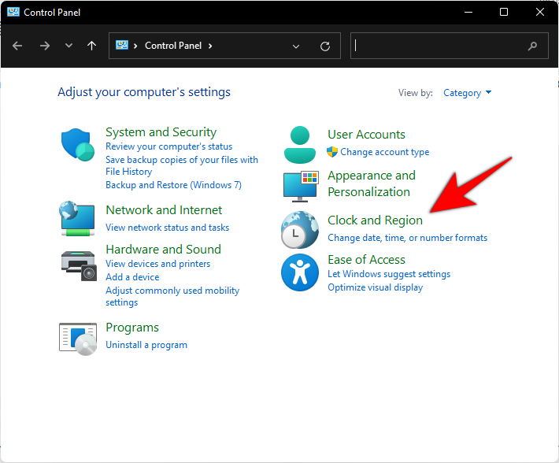559x463 pixels.
Task: Click the Back navigation arrow
Action: (17, 46)
